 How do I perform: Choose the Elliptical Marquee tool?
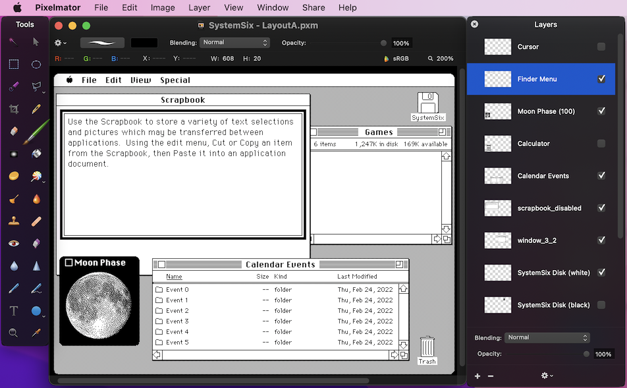pos(36,64)
